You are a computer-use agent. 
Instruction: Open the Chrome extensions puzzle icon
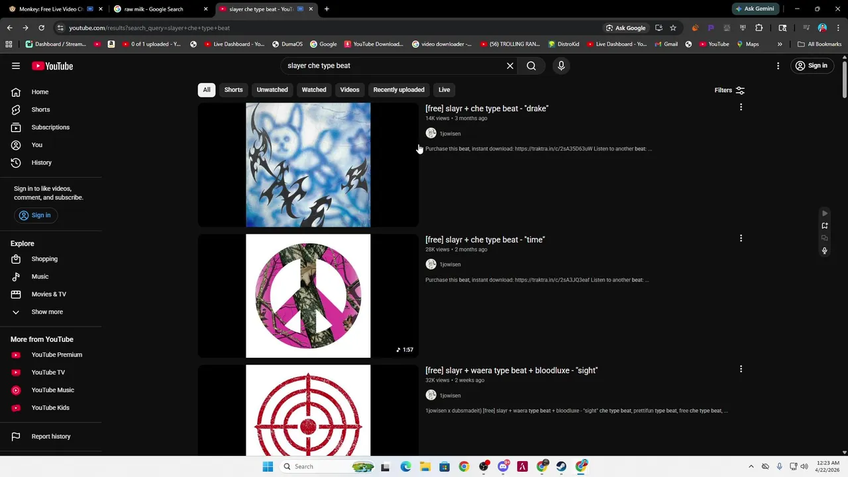pyautogui.click(x=759, y=28)
